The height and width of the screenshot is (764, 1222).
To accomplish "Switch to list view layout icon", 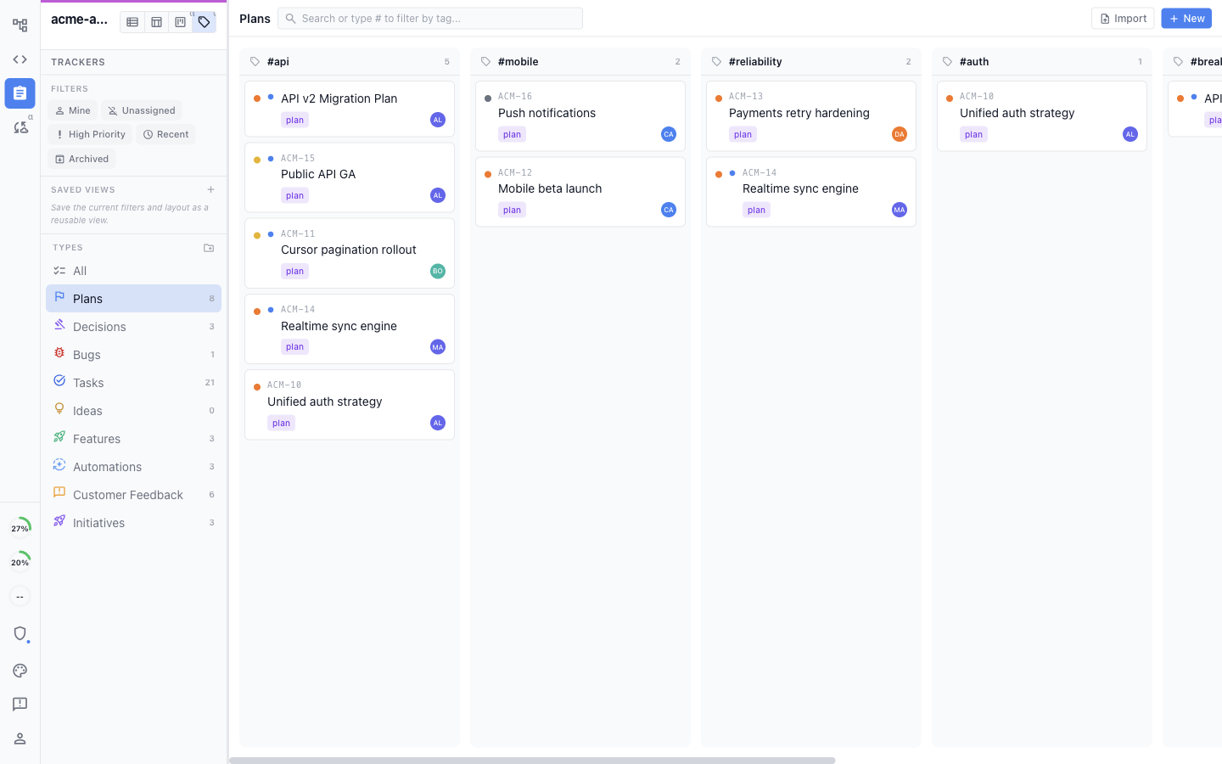I will click(x=132, y=22).
